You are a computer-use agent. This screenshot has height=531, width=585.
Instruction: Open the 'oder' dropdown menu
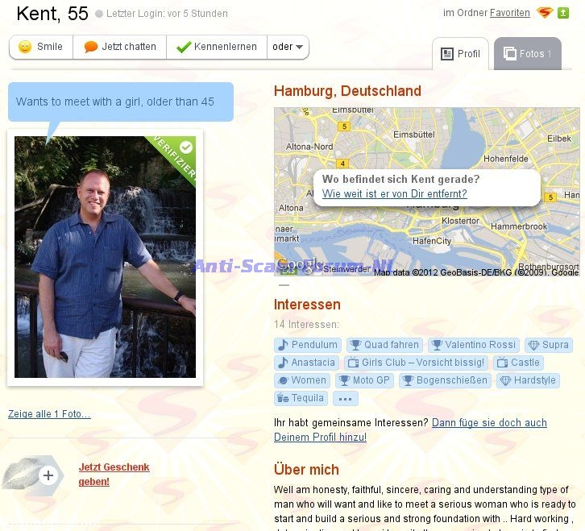tap(288, 47)
